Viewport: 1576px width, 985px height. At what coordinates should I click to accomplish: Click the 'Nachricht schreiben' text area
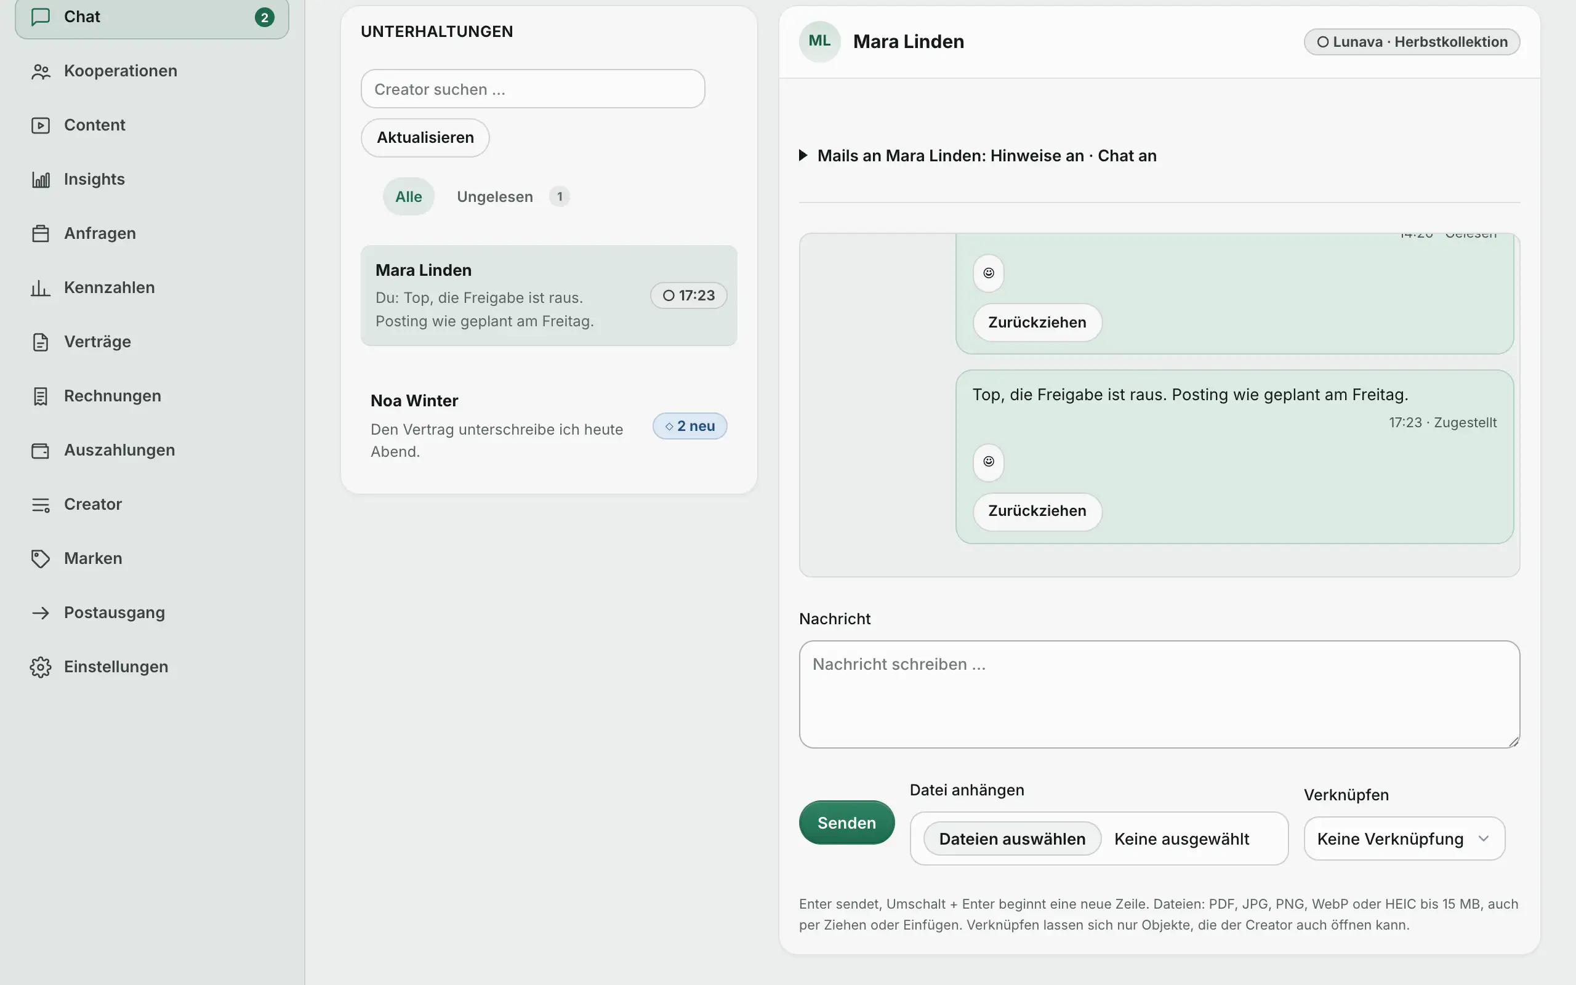(x=1159, y=694)
